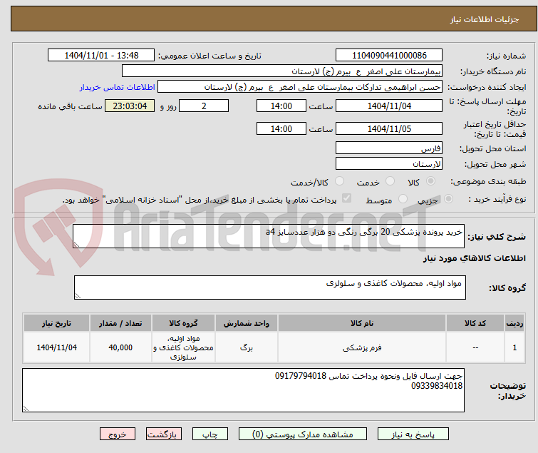
Task: Click the ساعت باقی مانده label
Action: [70, 106]
